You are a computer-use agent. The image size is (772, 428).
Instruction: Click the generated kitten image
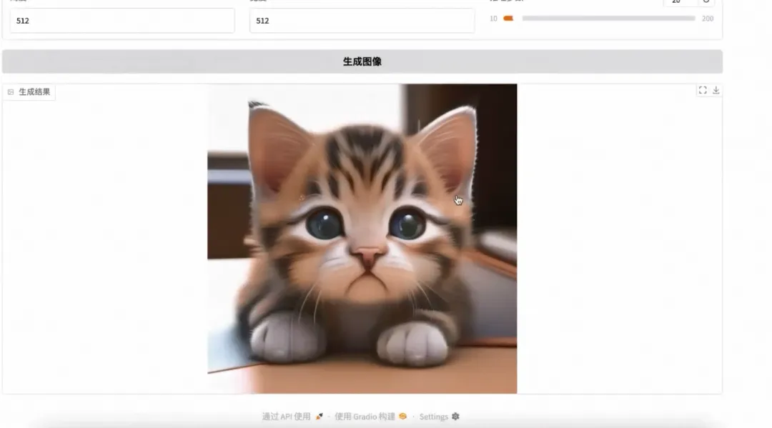click(x=362, y=239)
